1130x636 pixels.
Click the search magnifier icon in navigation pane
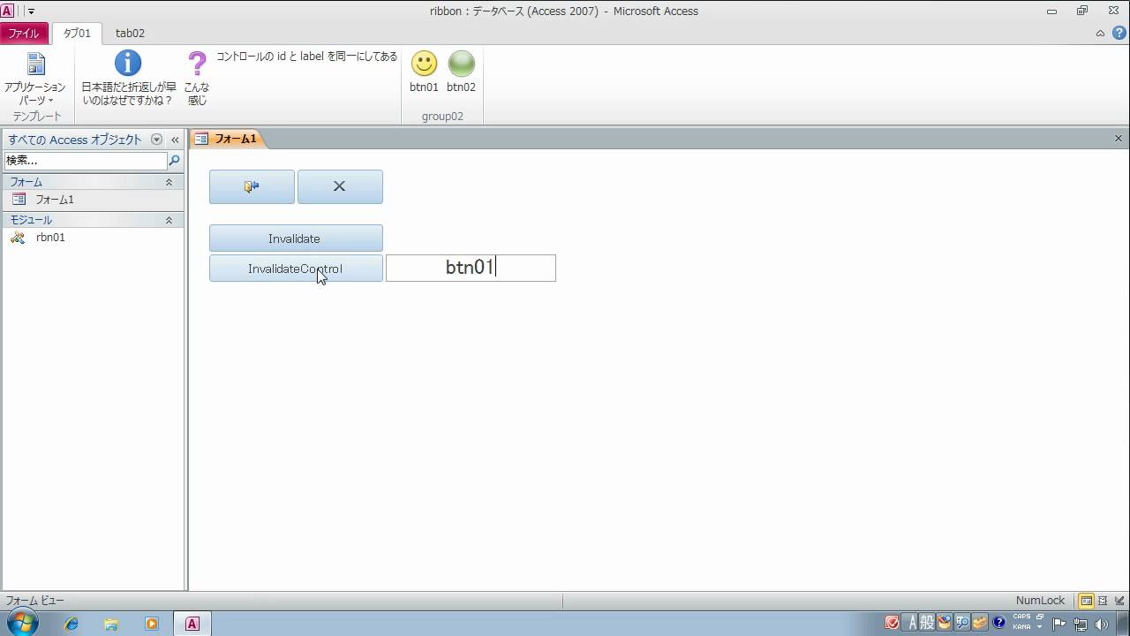pyautogui.click(x=174, y=161)
